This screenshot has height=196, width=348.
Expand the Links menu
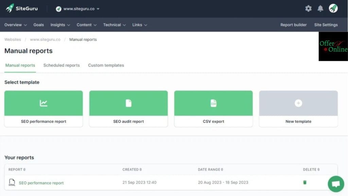tap(140, 25)
